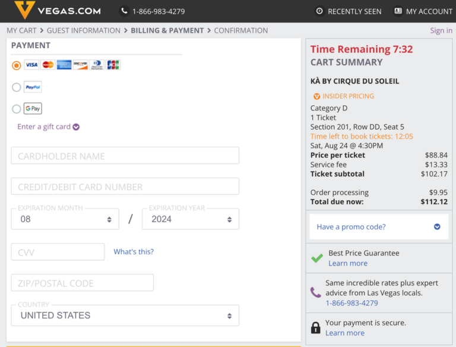Click the Insider Pricing badge icon
Viewport: 456px width, 347px height.
[316, 96]
